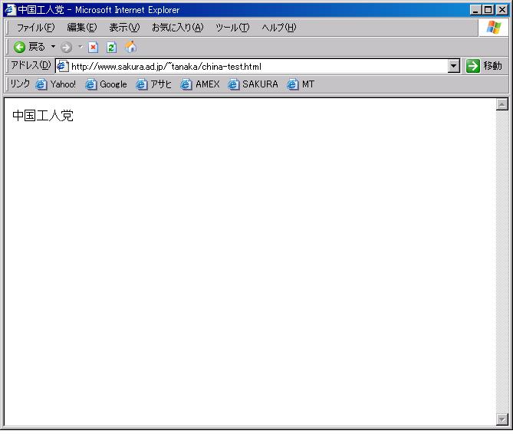Click inside the address URL field

point(253,67)
